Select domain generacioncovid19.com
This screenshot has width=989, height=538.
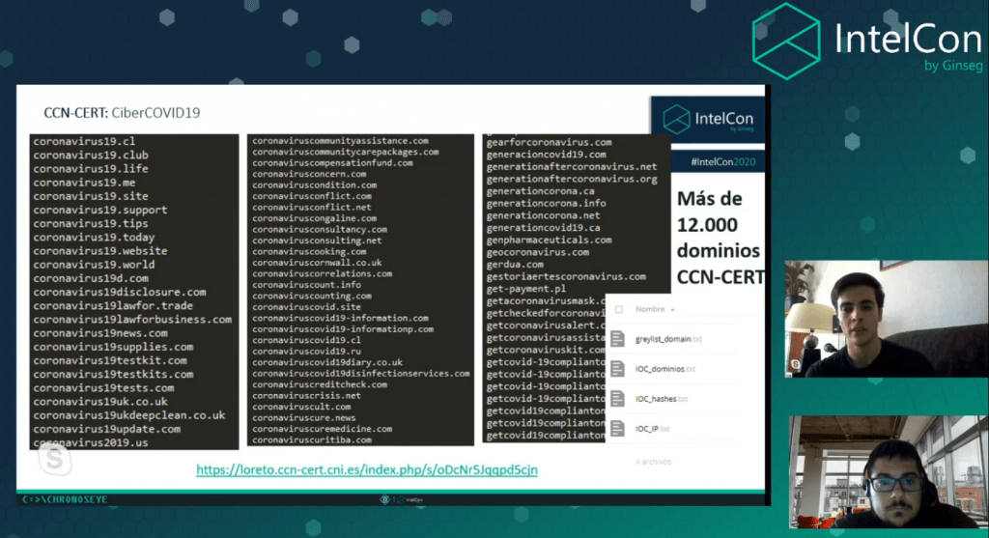(547, 155)
